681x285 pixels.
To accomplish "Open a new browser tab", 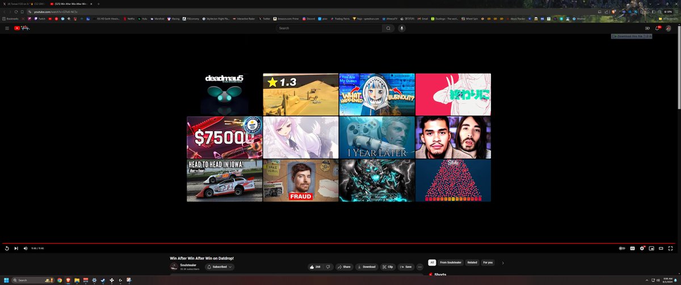I will 99,3.
